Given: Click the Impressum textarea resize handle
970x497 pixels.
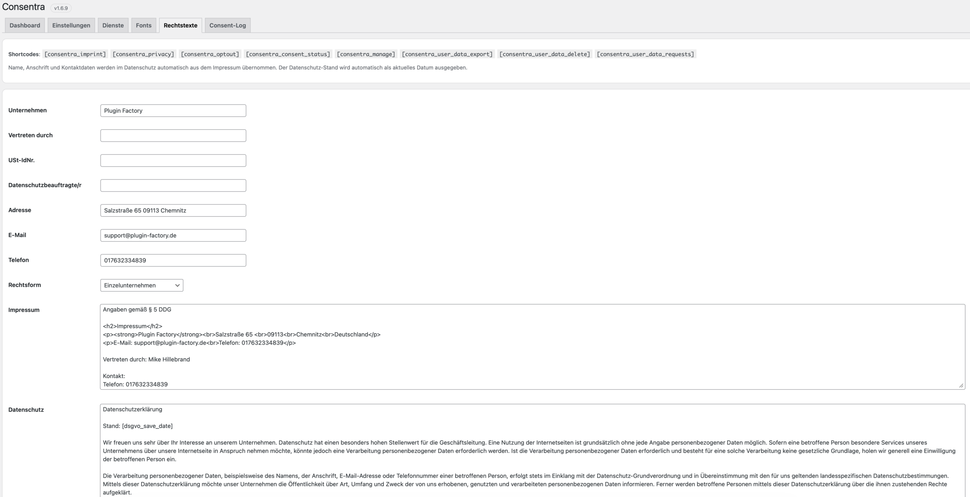Looking at the screenshot, I should click(x=961, y=385).
